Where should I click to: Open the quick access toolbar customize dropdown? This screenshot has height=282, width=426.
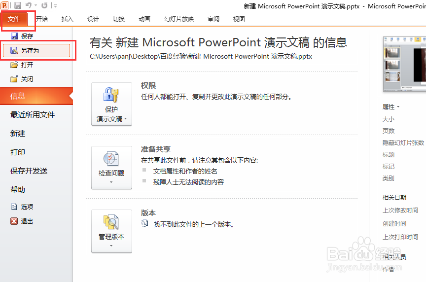click(x=55, y=5)
